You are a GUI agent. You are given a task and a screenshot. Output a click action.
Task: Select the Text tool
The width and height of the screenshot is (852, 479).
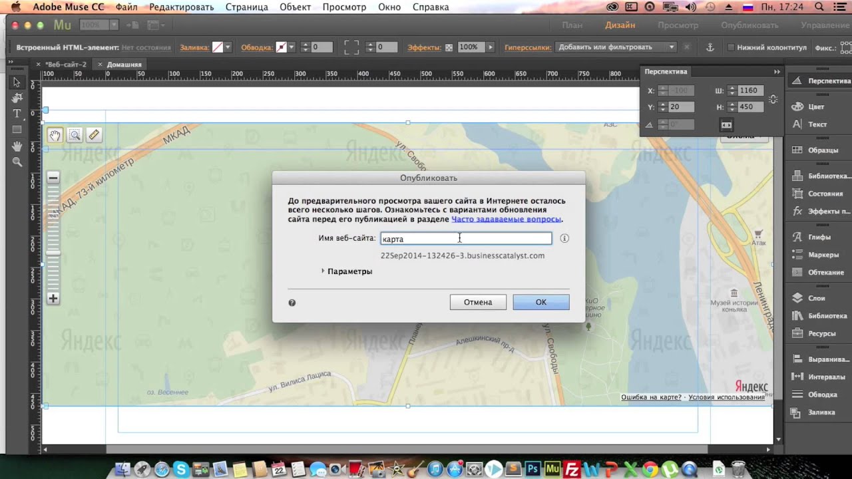coord(17,114)
